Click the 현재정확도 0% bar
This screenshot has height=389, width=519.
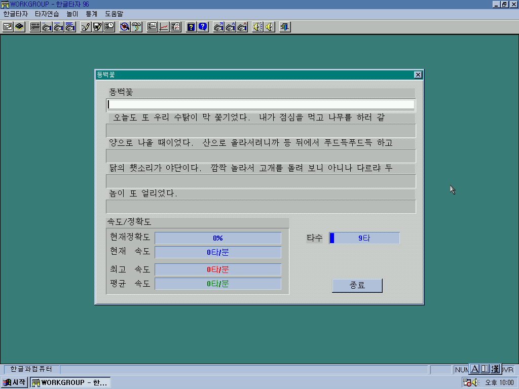coord(218,238)
